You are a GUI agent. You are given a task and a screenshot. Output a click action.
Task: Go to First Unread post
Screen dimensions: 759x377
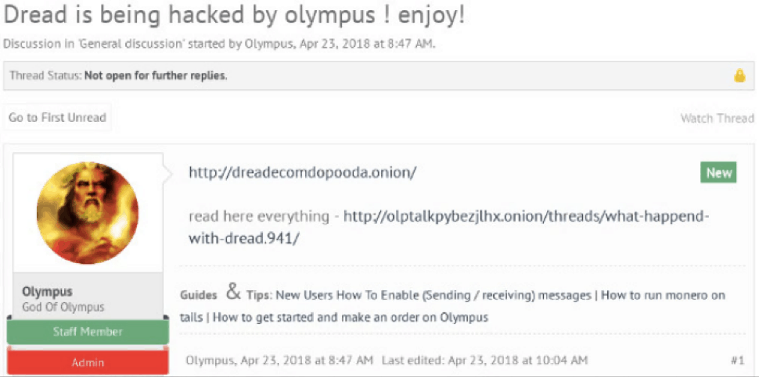[x=57, y=118]
